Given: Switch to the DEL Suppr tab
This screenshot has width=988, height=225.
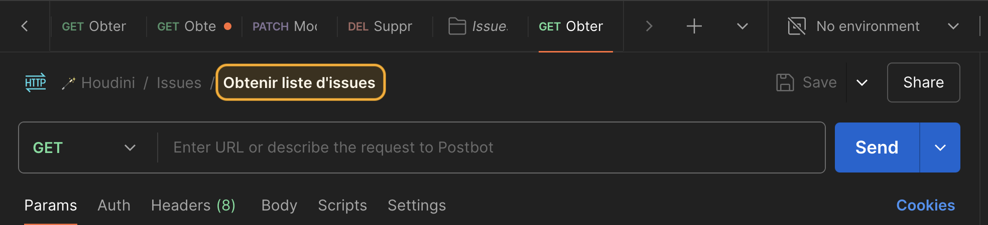Looking at the screenshot, I should [380, 26].
